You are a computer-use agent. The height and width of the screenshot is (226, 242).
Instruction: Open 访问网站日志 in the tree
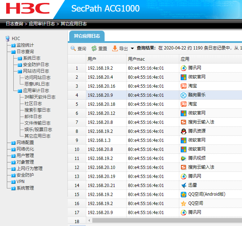(38, 78)
